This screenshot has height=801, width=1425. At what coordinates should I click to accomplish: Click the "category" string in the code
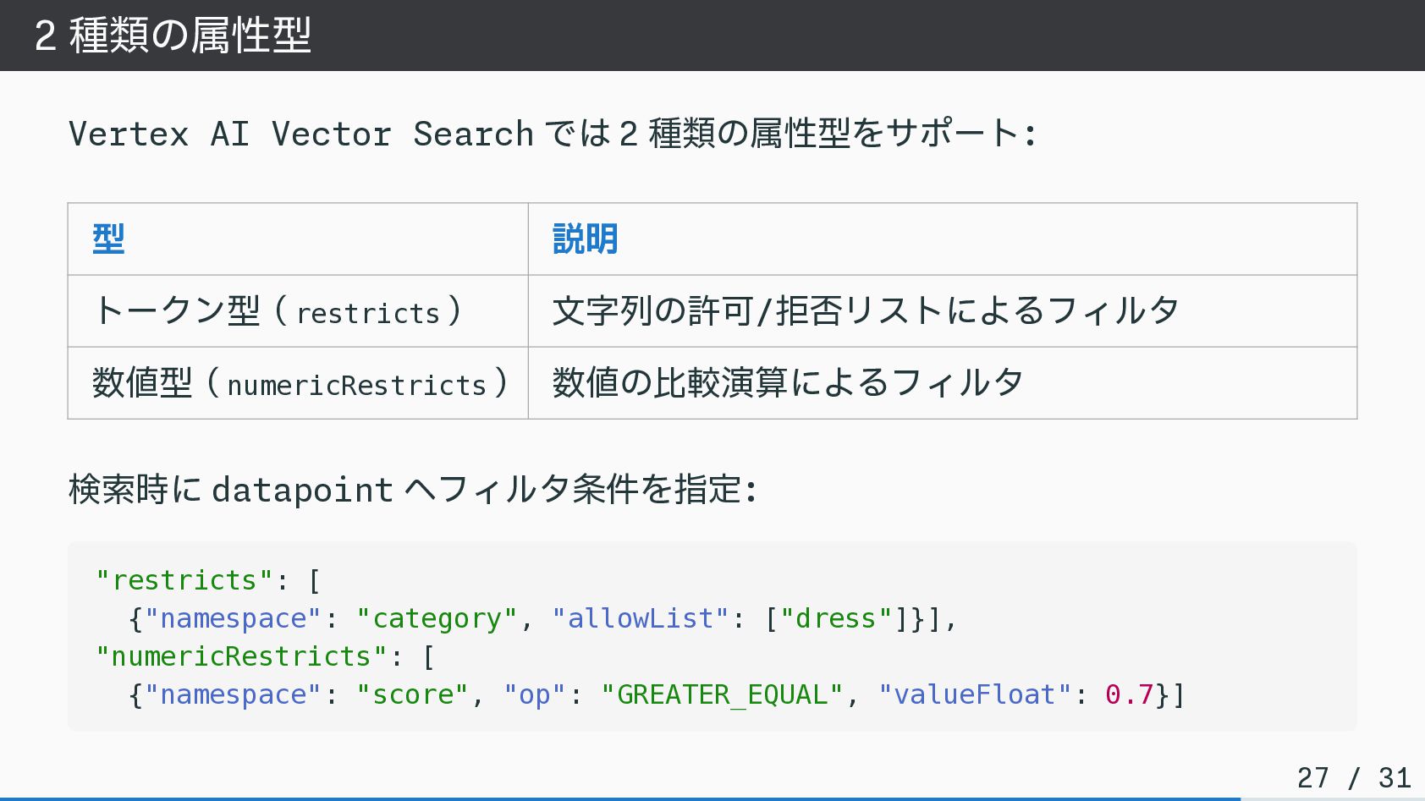[x=437, y=618]
